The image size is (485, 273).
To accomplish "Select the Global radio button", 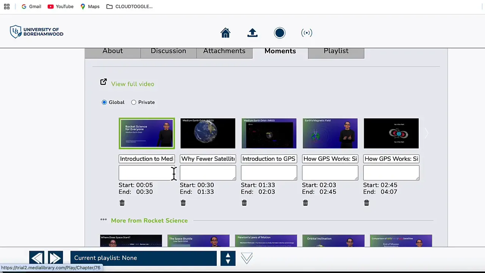I will pyautogui.click(x=104, y=102).
